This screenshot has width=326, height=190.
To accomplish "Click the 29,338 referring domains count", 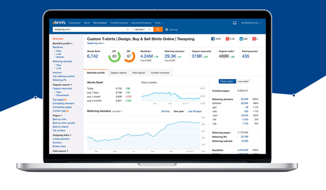I will click(x=244, y=99).
